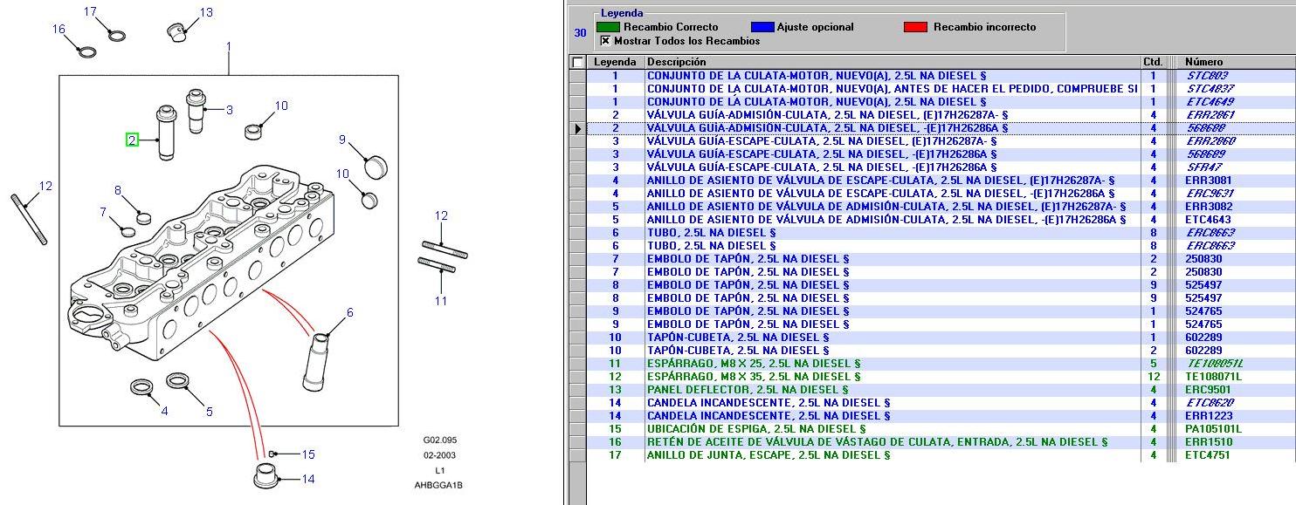Open part number ERR1223 glow plug row

[x=1204, y=416]
